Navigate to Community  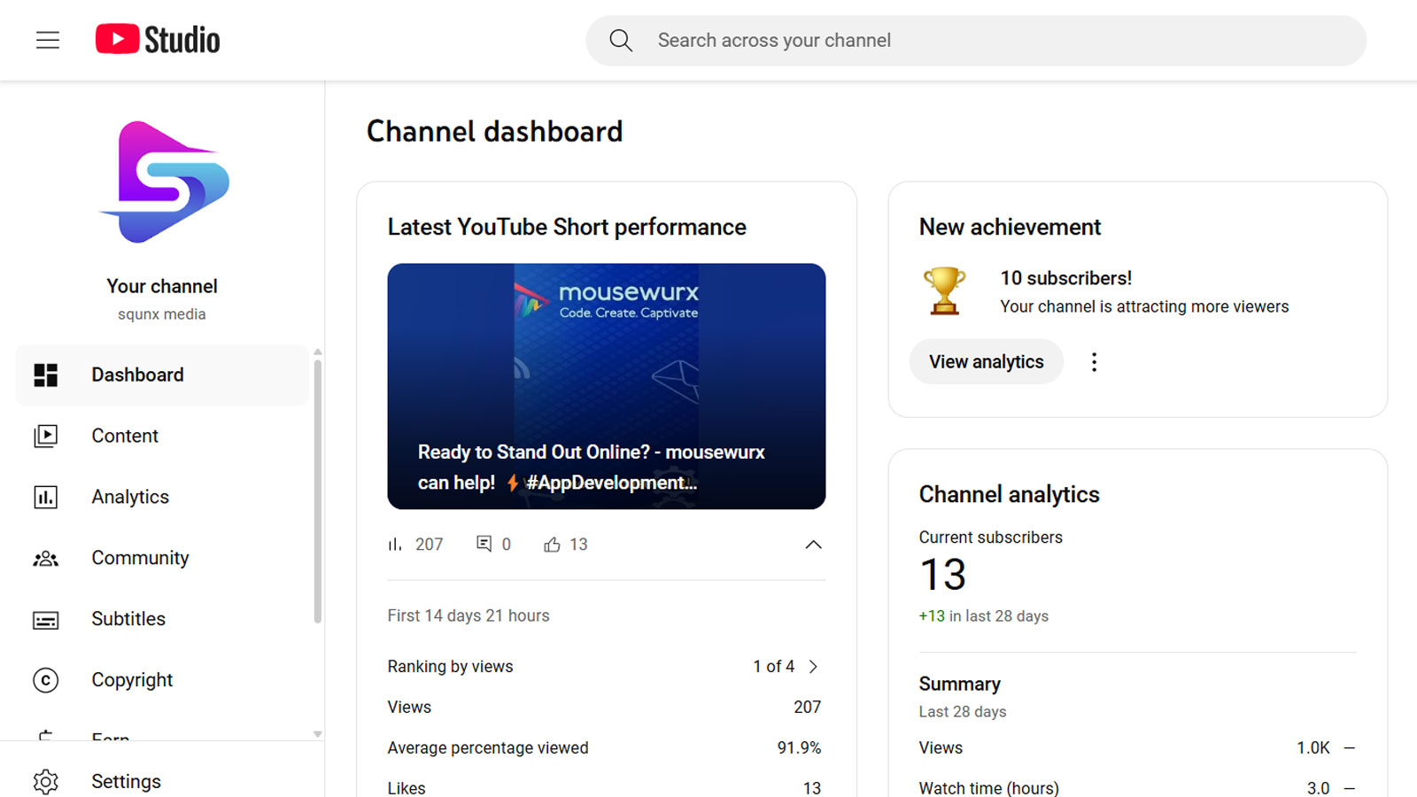pos(162,558)
